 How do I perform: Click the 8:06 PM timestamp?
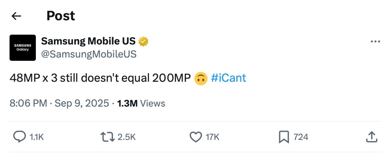point(28,103)
